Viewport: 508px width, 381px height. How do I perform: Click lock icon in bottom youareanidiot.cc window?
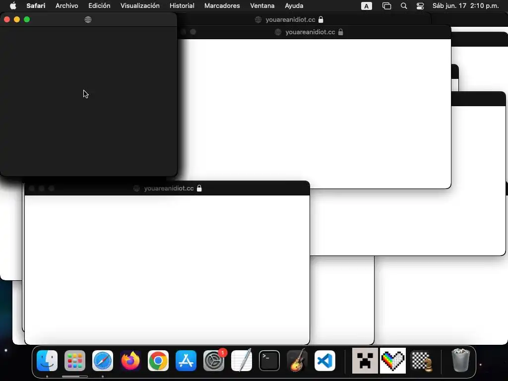tap(199, 188)
